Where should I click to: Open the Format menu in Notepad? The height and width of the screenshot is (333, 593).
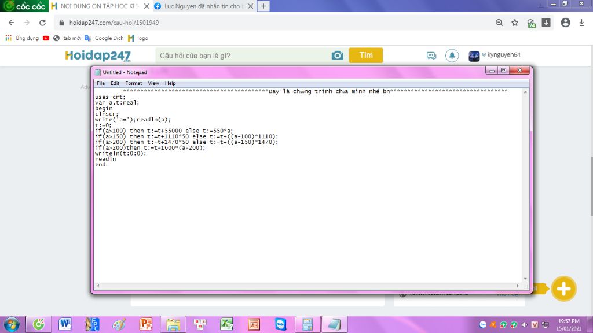[x=134, y=83]
